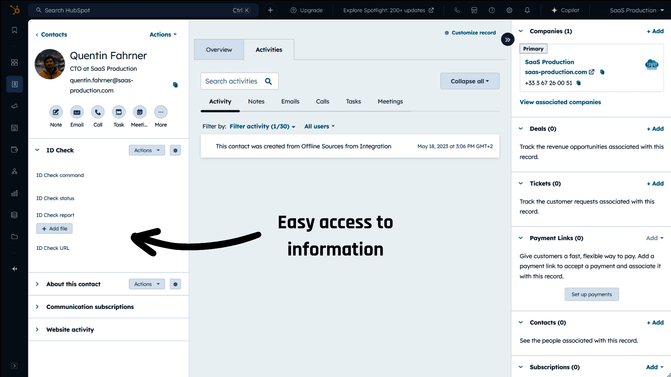Click the Add file button

[55, 229]
